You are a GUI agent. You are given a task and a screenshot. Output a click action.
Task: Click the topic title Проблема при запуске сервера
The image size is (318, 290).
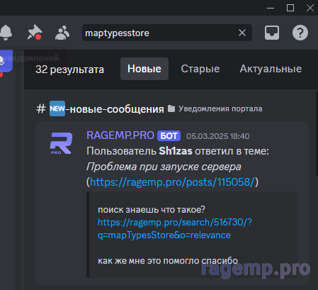tap(164, 167)
